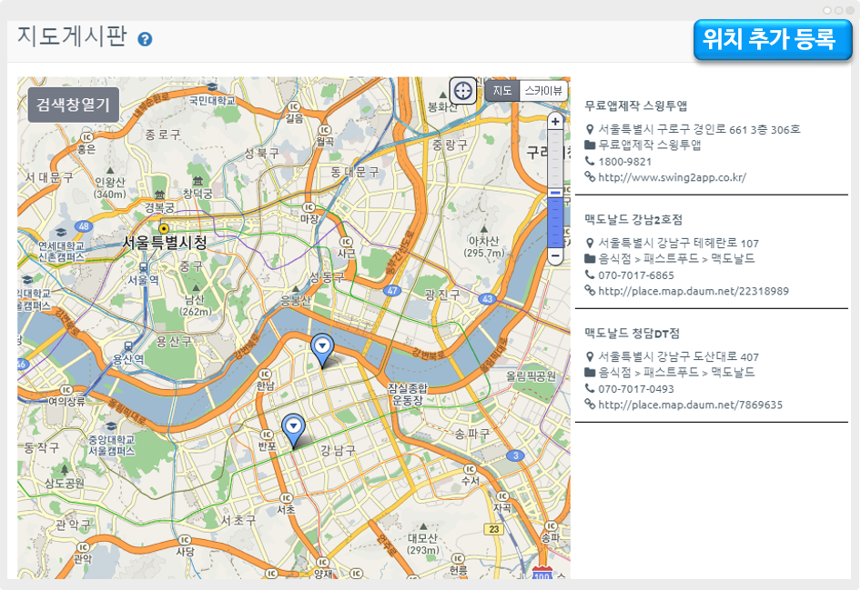Image resolution: width=861 pixels, height=590 pixels.
Task: Open the http://www.swing2app.co.kr/ link
Action: (x=672, y=177)
